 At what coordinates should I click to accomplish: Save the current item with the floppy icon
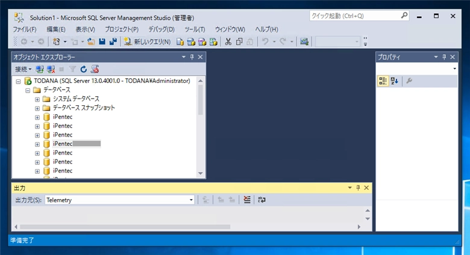pos(102,41)
